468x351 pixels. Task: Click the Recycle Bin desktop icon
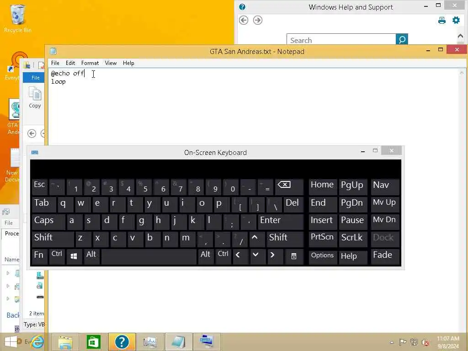[18, 18]
